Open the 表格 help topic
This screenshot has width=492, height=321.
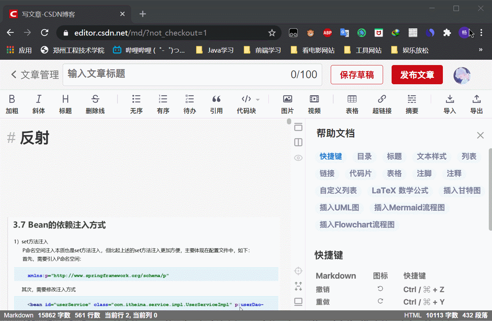coord(394,173)
